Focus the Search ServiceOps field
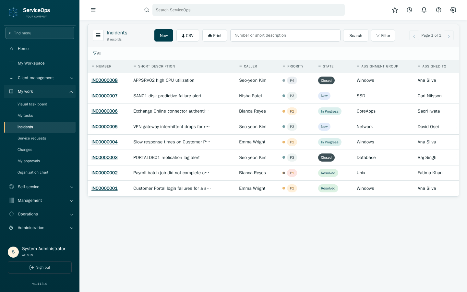The height and width of the screenshot is (292, 467). pyautogui.click(x=248, y=10)
